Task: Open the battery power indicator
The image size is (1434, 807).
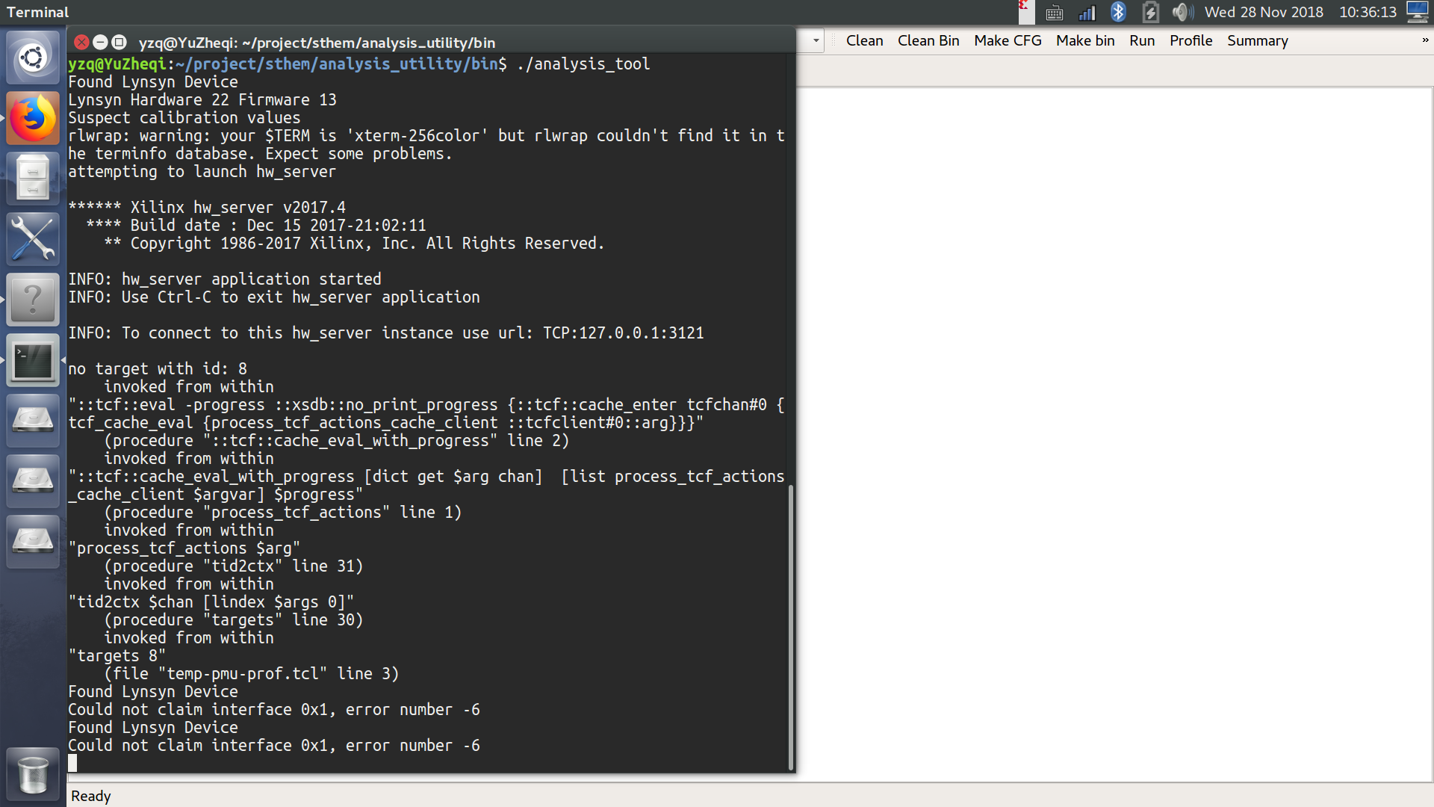Action: point(1150,12)
